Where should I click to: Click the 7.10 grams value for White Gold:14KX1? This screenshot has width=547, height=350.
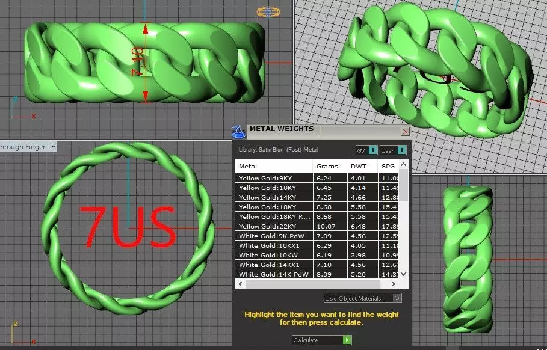tap(324, 265)
